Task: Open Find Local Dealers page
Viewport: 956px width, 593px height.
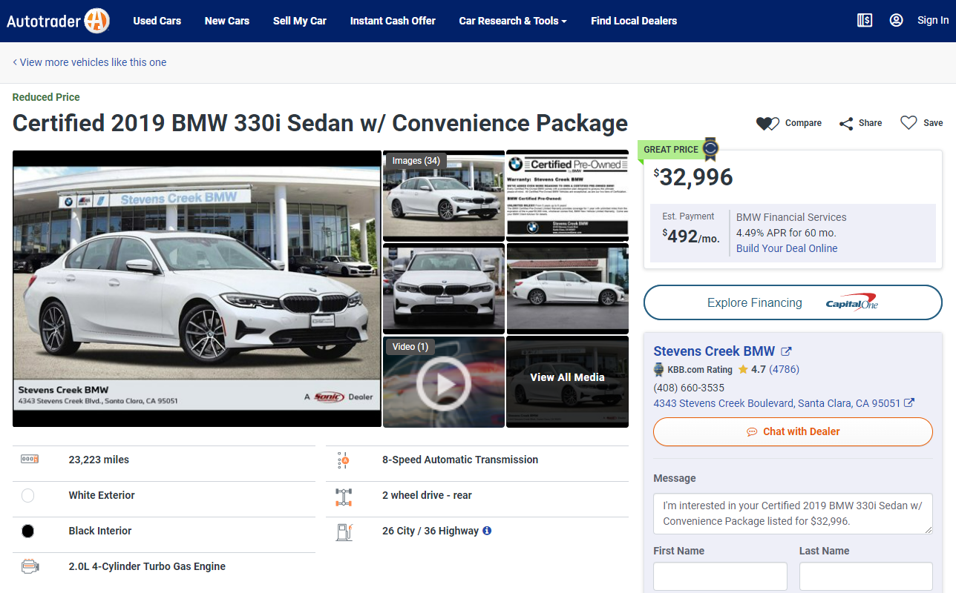Action: coord(634,21)
